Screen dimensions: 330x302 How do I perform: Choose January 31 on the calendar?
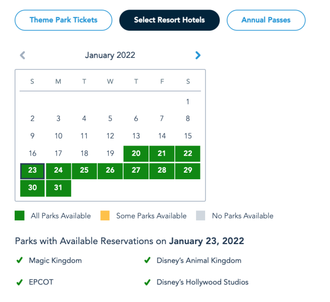tap(58, 188)
